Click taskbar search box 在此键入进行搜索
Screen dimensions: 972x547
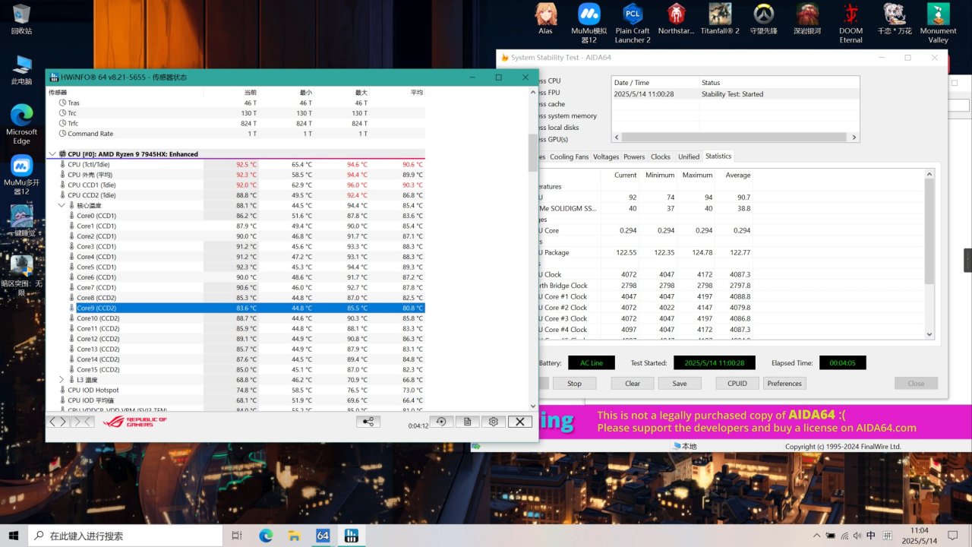[x=125, y=536]
